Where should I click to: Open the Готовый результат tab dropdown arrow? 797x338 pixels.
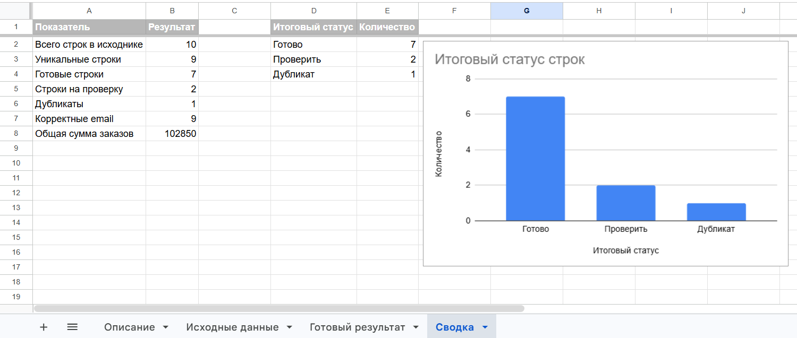(x=416, y=327)
